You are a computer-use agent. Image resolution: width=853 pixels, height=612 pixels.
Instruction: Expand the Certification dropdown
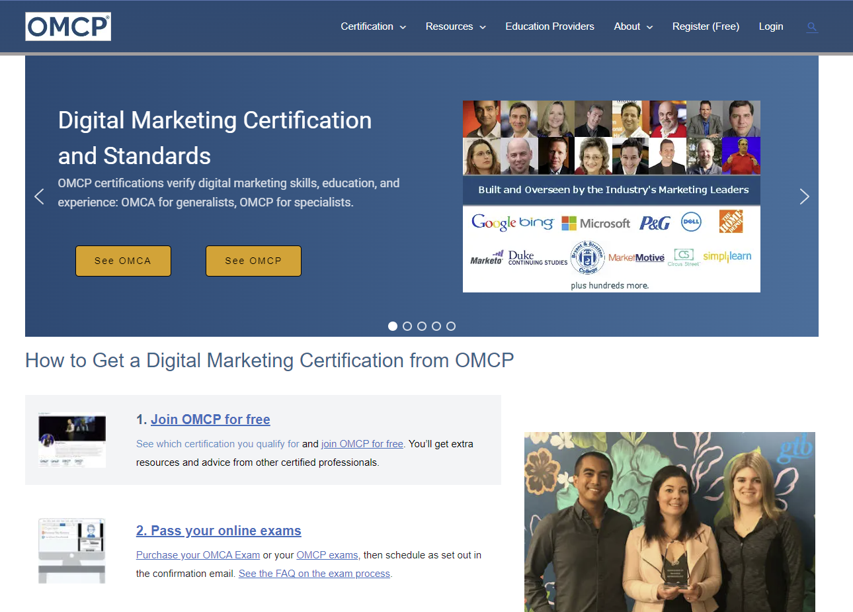[x=373, y=26]
